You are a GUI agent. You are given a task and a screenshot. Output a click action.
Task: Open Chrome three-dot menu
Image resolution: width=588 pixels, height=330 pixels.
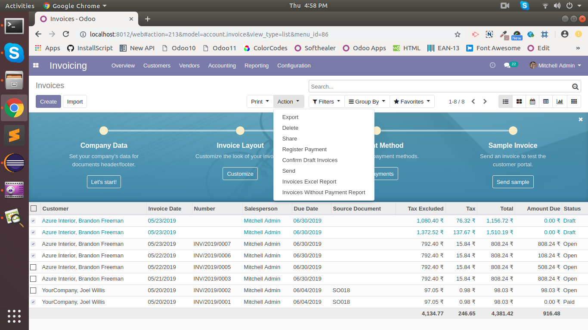(579, 34)
